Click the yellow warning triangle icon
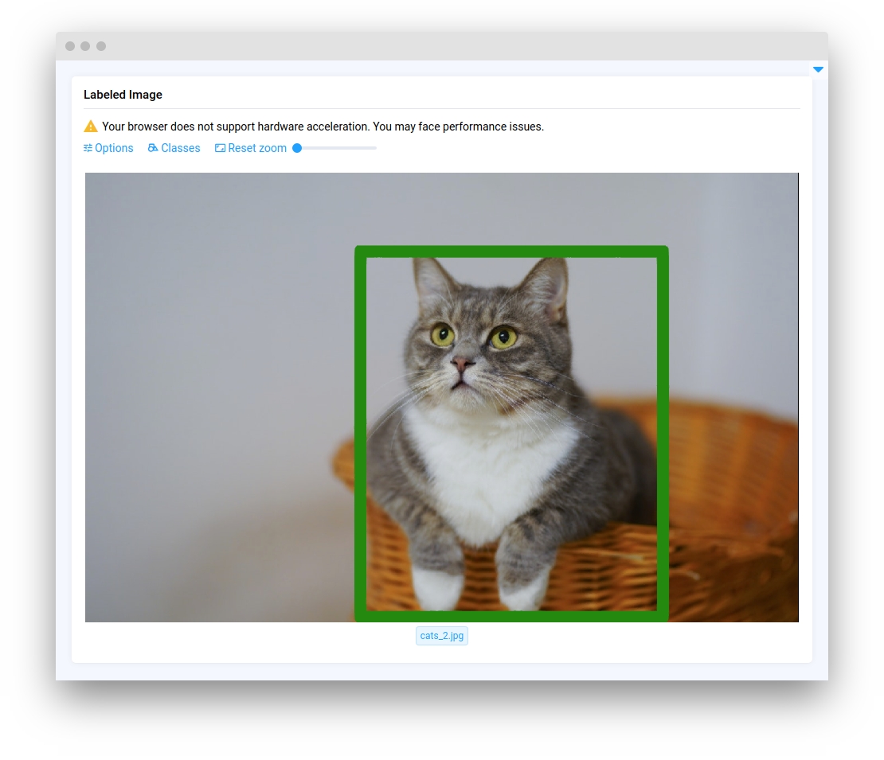 pos(91,127)
